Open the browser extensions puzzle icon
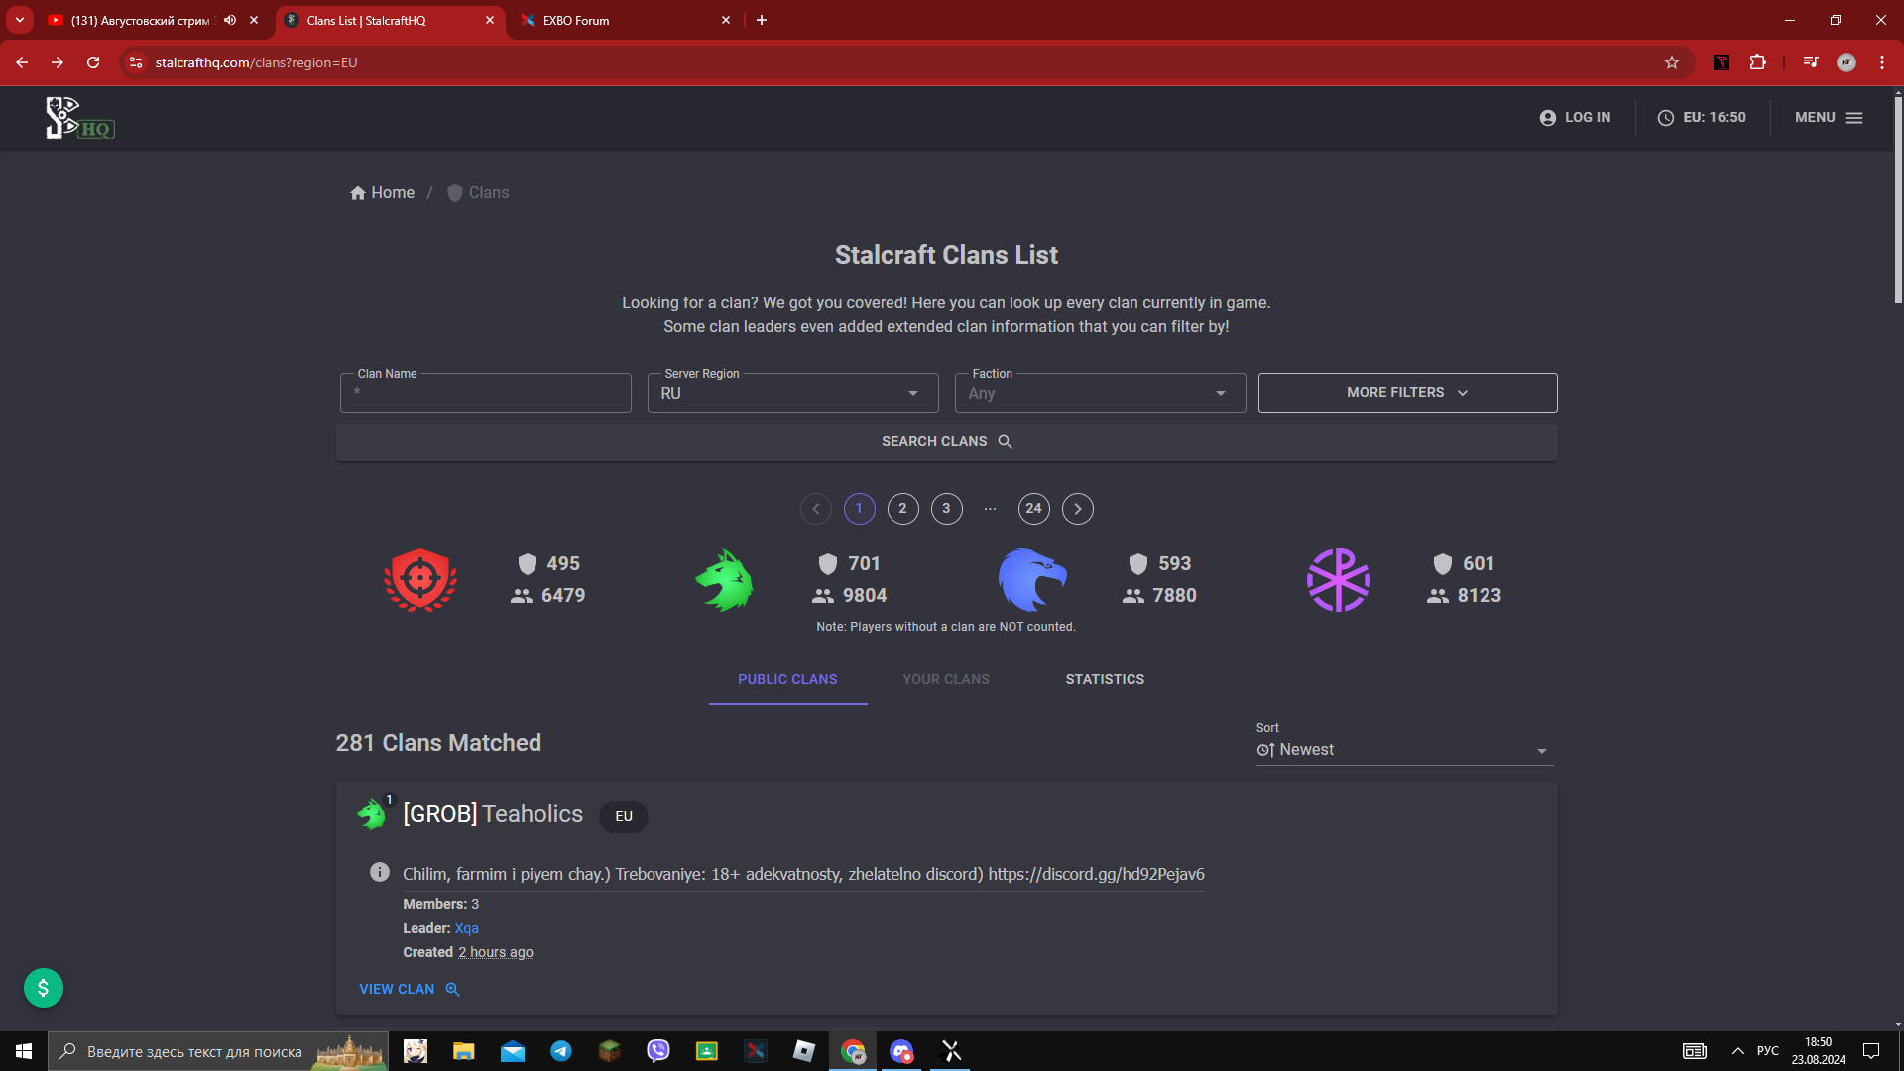The height and width of the screenshot is (1071, 1904). (1758, 62)
